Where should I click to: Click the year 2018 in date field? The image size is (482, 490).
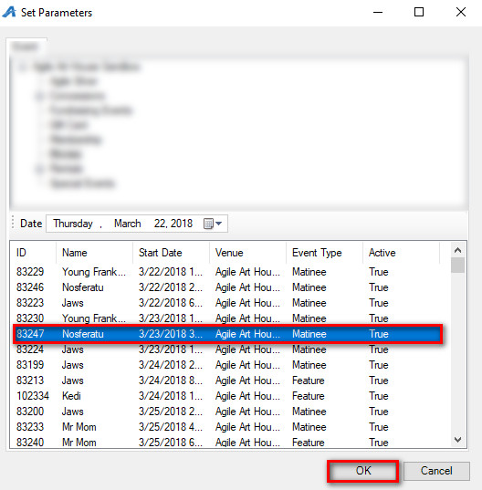coord(182,224)
